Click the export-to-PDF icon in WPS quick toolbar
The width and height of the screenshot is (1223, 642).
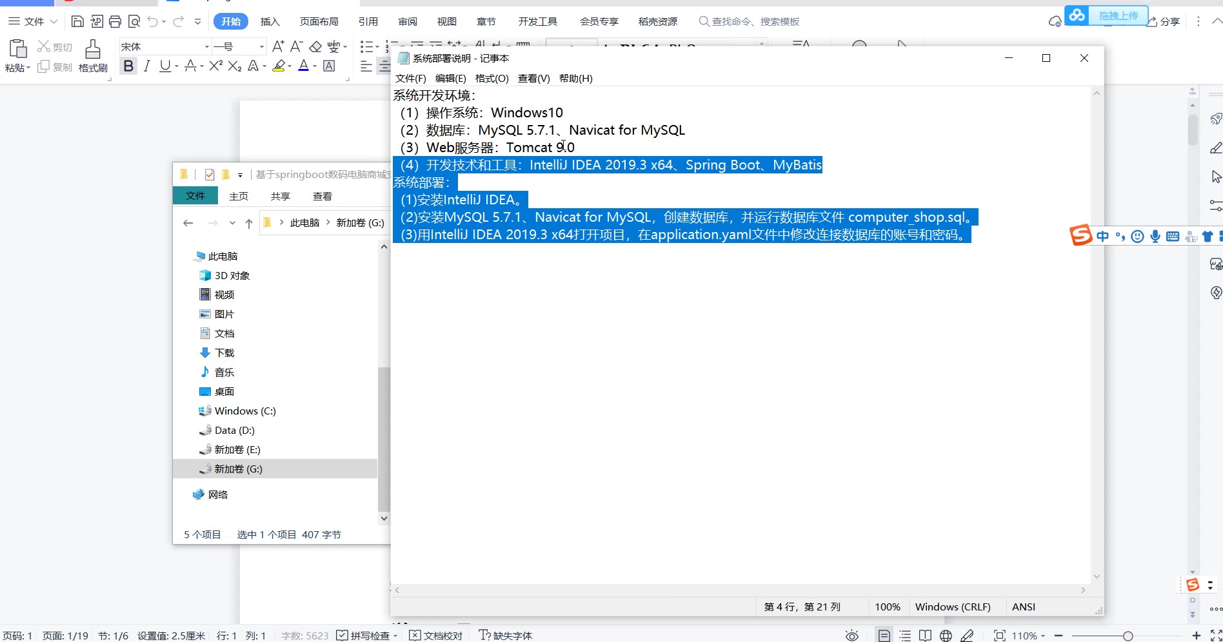point(96,21)
